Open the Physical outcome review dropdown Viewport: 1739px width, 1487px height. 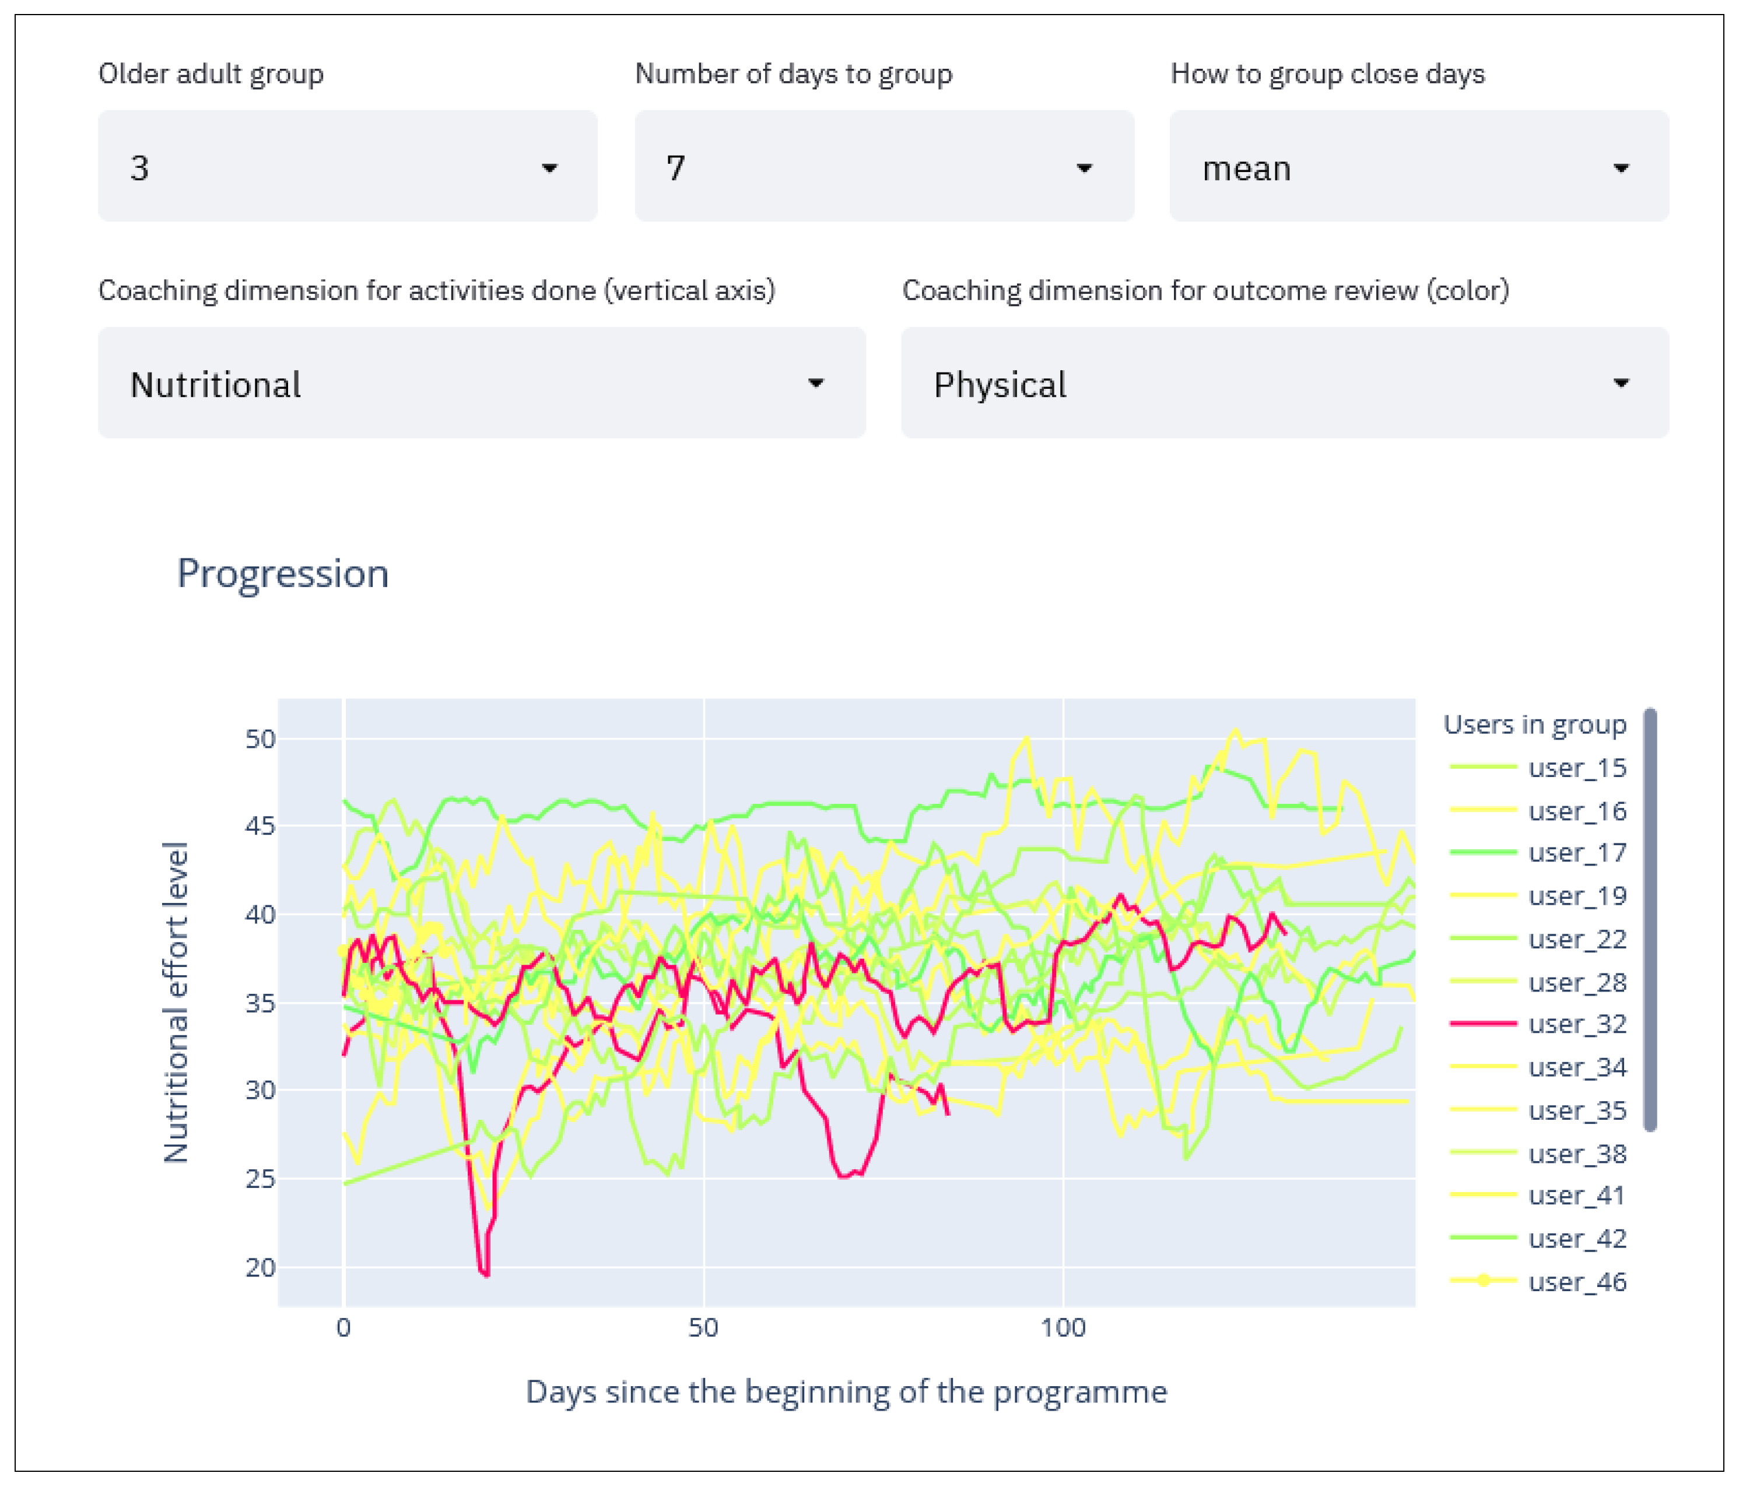pos(1284,384)
